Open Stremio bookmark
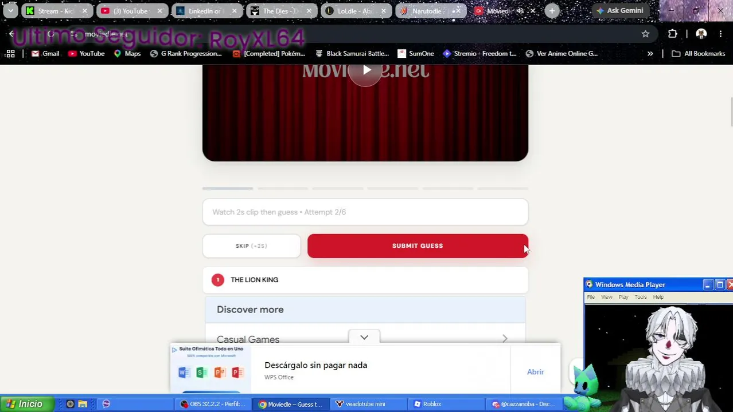Image resolution: width=733 pixels, height=412 pixels. (x=479, y=54)
